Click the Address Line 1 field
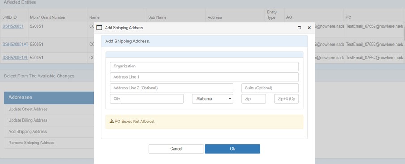Viewport: 405px width, 164px height. point(204,77)
